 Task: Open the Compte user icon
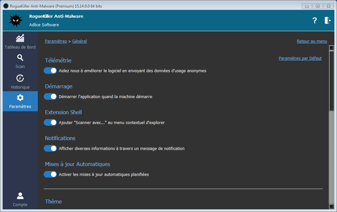[20, 196]
